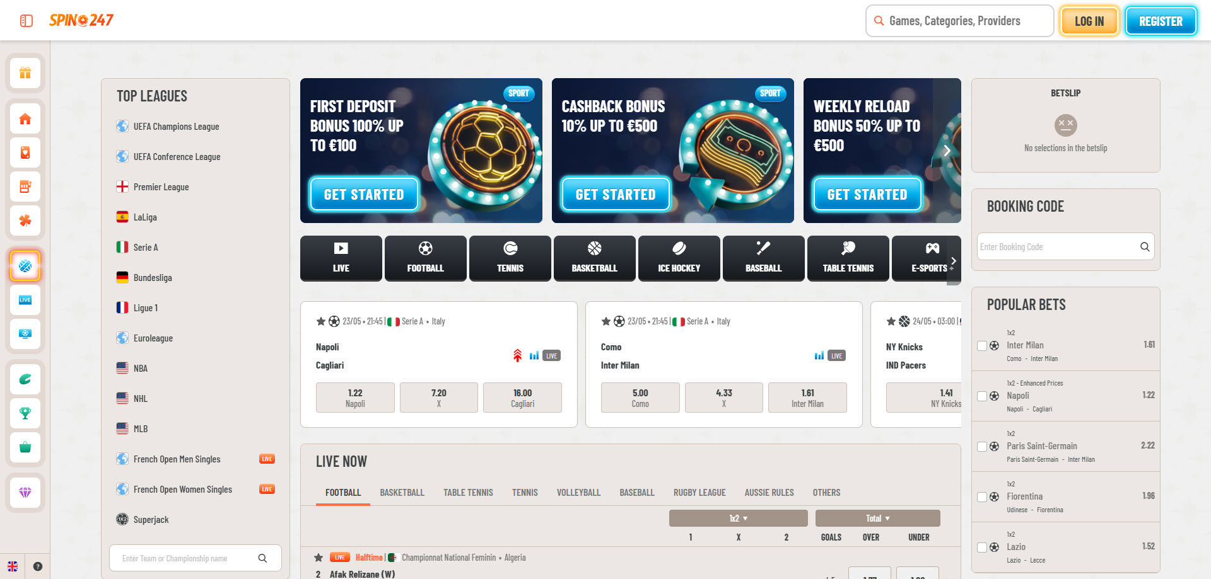Screen dimensions: 1211x579
Task: Switch to the Basketball live tab
Action: click(402, 493)
